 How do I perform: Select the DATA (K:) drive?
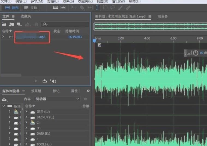point(43,134)
